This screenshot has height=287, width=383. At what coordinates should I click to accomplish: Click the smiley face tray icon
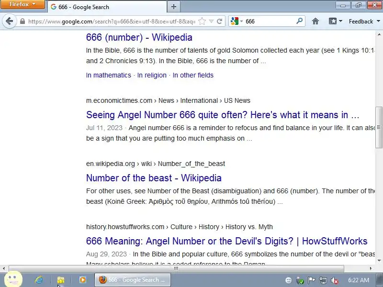pos(289,280)
